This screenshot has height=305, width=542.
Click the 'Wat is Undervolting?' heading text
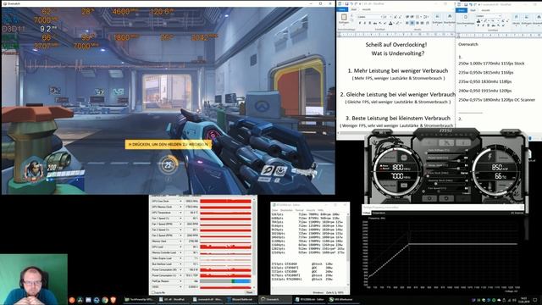pyautogui.click(x=398, y=53)
